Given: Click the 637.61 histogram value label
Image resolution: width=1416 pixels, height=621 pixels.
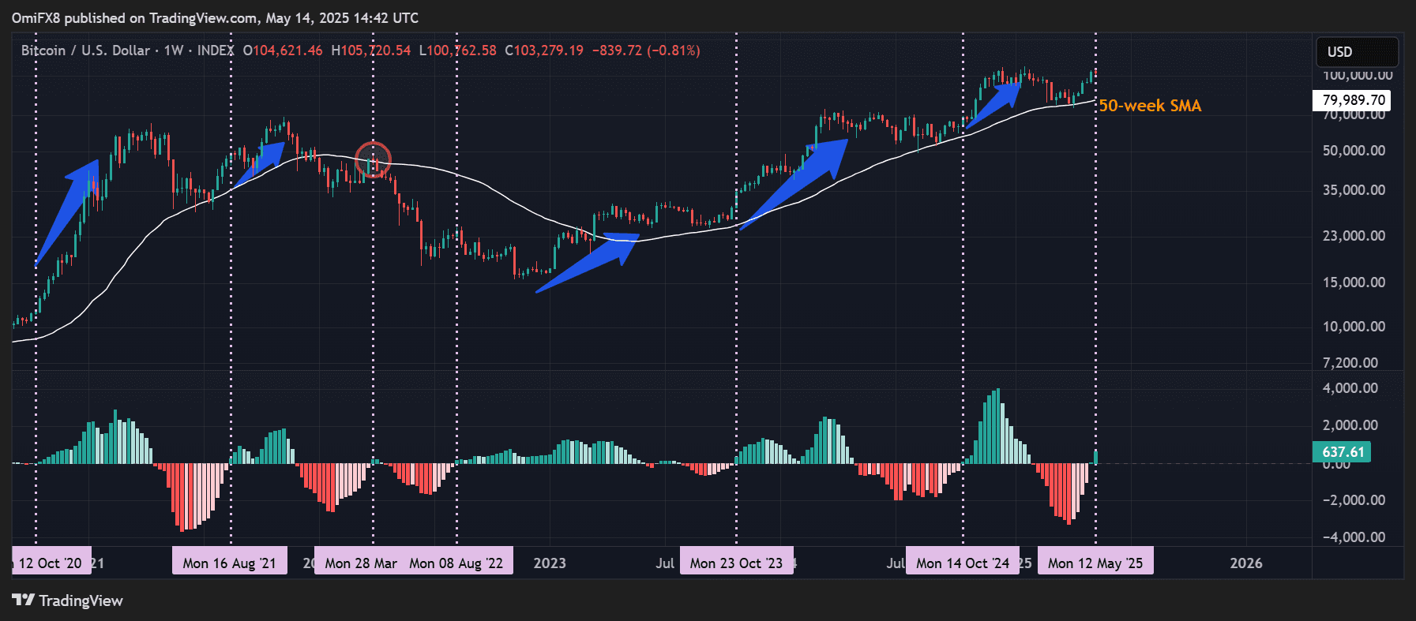Looking at the screenshot, I should 1343,452.
